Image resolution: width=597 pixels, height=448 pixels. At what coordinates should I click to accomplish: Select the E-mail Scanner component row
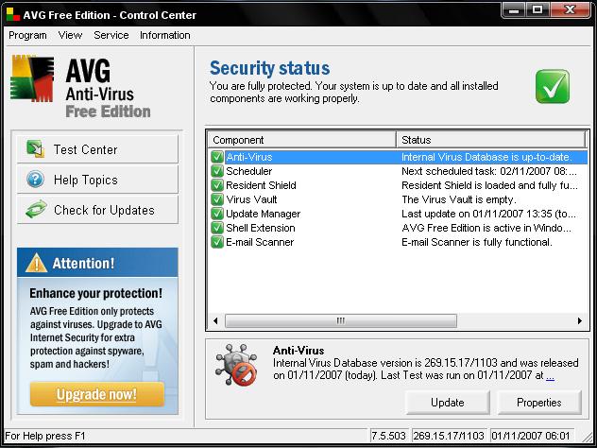[x=398, y=242]
